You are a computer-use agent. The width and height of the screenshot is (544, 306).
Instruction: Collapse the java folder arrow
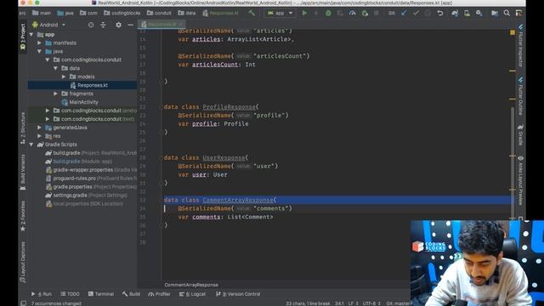[x=40, y=51]
